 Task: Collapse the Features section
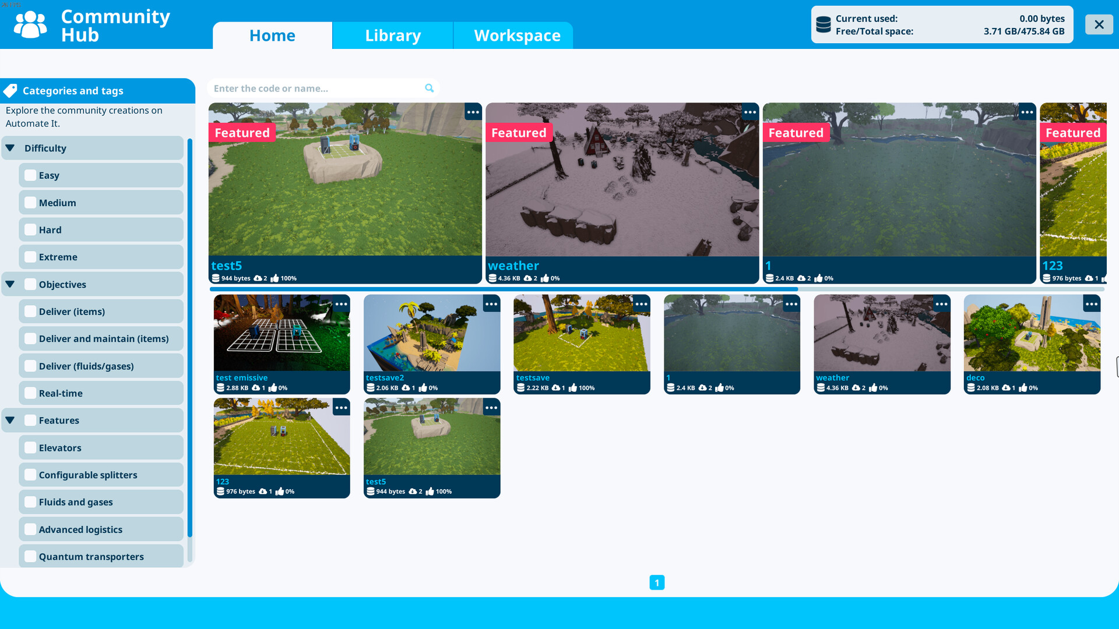(x=10, y=420)
